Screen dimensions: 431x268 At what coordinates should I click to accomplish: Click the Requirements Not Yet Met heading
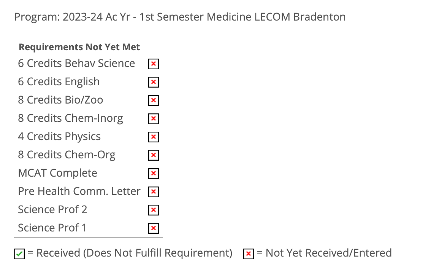(79, 47)
